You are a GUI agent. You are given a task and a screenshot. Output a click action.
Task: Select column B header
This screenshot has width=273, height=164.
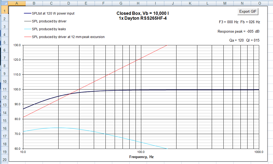click(34, 3)
